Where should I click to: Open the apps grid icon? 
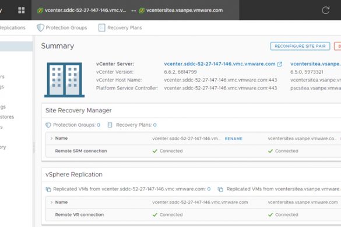coord(22,10)
